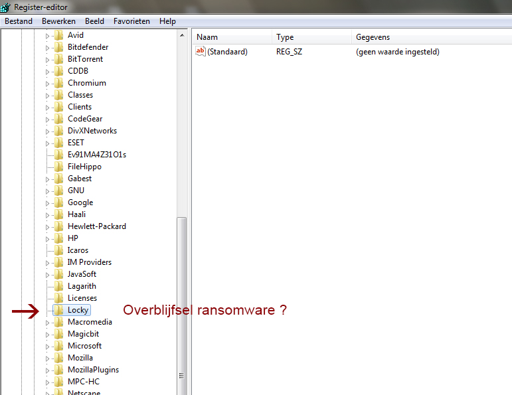The image size is (512, 395).
Task: Click the Licenses folder icon
Action: pos(59,298)
